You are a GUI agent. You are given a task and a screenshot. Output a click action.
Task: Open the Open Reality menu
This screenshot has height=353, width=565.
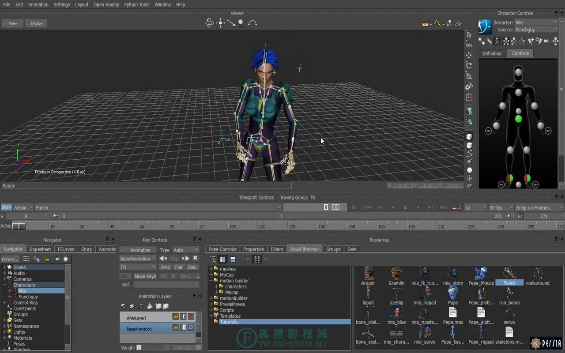point(106,4)
